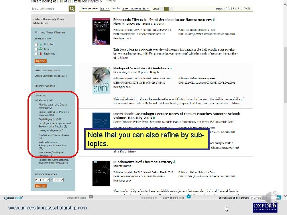Image resolution: width=287 pixels, height=215 pixels.
Task: Click More after the Budapest Scientific abstract
Action: 236,103
